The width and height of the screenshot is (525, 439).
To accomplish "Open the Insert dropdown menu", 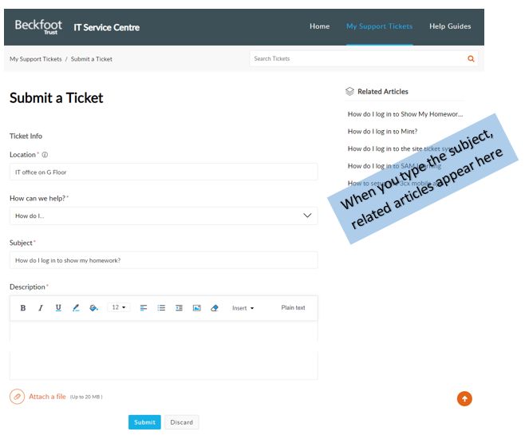I will coord(243,308).
